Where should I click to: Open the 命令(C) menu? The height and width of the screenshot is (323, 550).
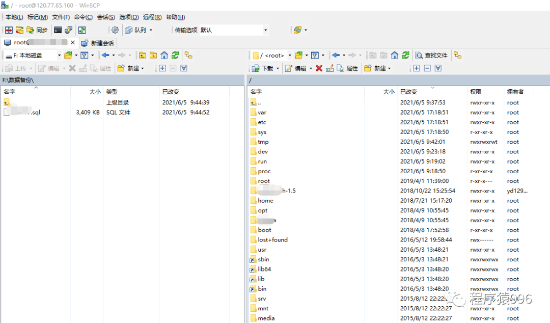pos(83,17)
